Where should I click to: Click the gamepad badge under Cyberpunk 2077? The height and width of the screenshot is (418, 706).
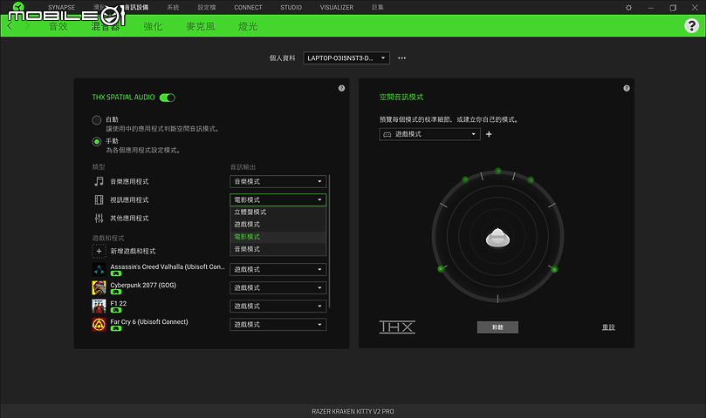pos(116,292)
